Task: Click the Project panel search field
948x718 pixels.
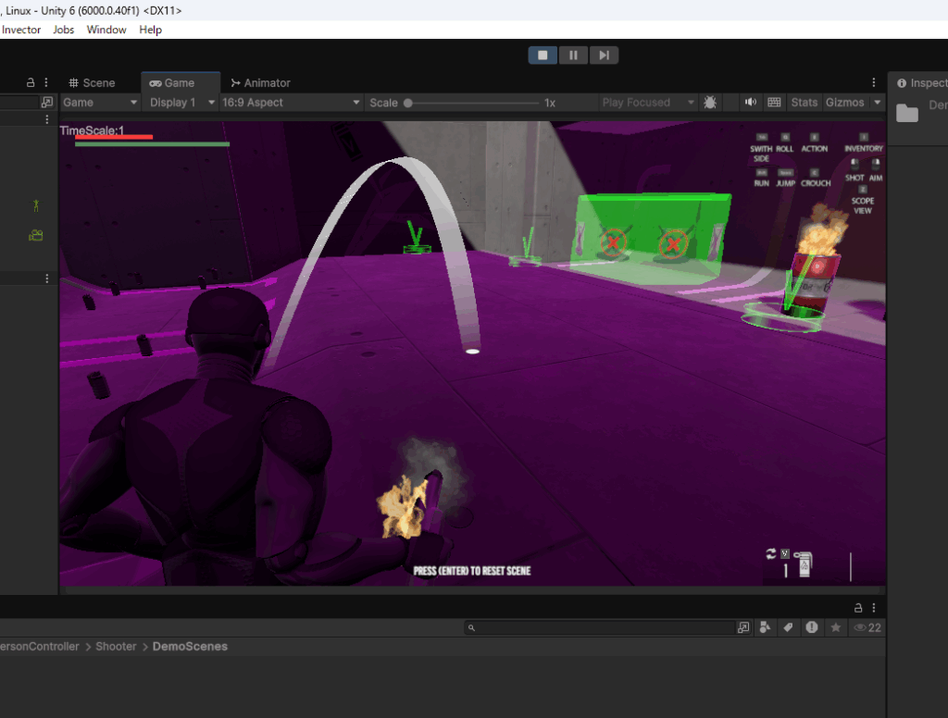Action: coord(602,627)
